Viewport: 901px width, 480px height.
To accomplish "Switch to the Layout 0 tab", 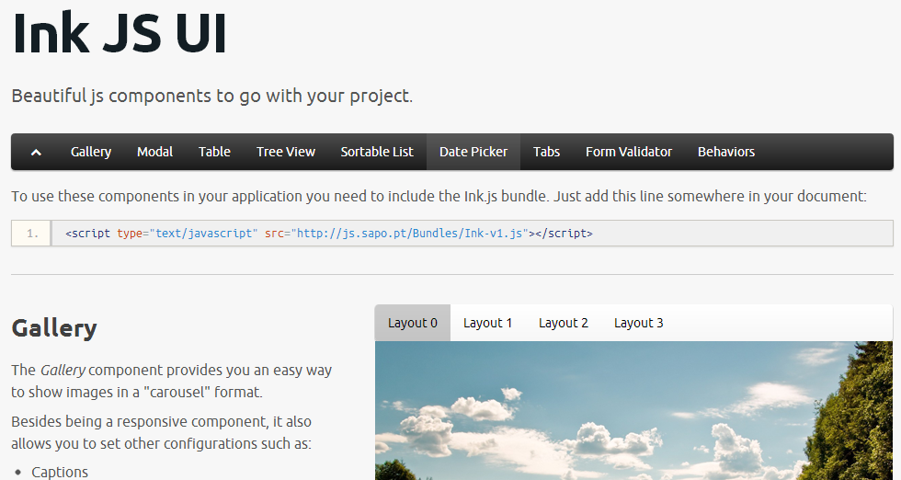I will coord(413,323).
